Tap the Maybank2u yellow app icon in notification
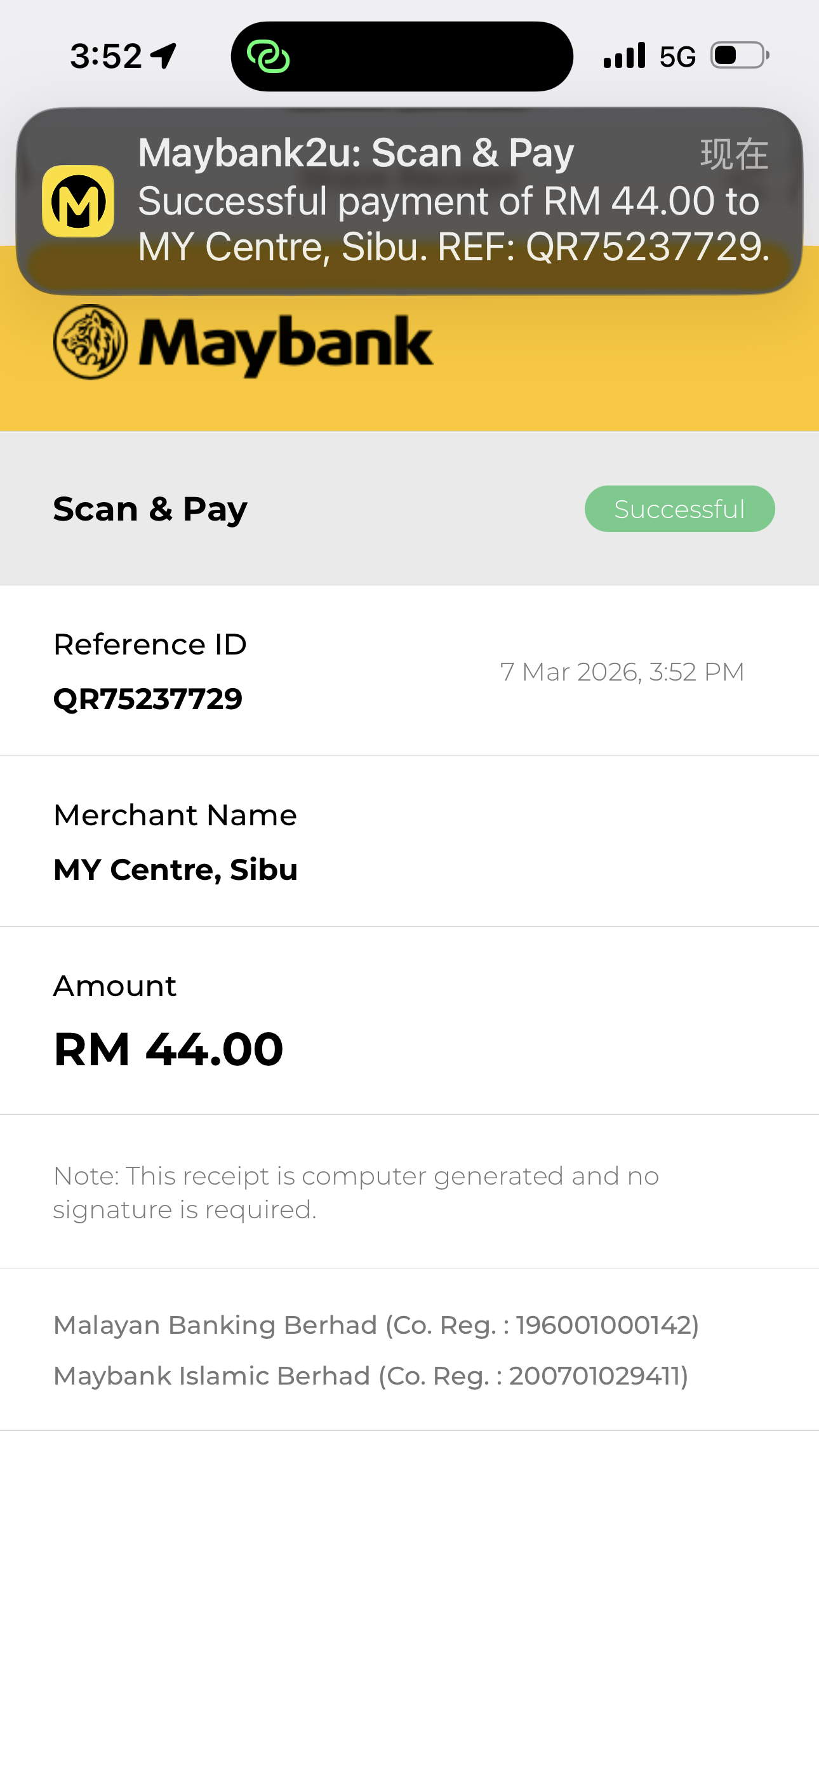 coord(78,201)
